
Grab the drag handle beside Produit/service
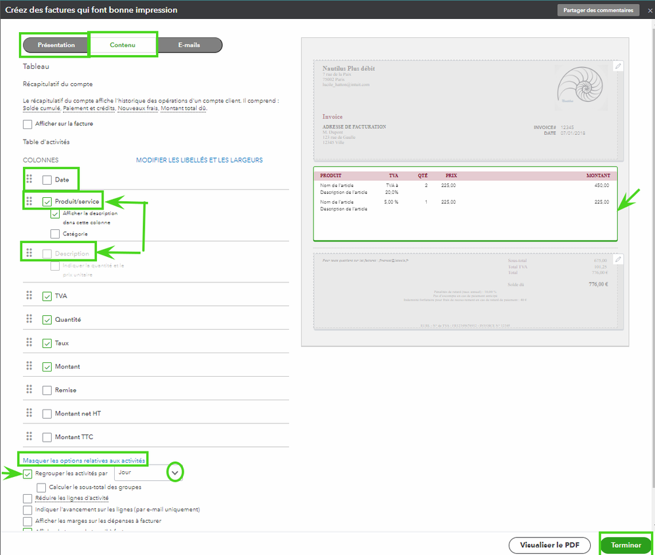tap(30, 201)
